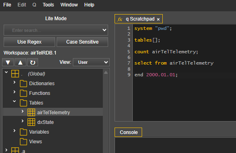Place cursor on count airTelTelemetry line
Screen dimensions: 236x153
(166, 52)
